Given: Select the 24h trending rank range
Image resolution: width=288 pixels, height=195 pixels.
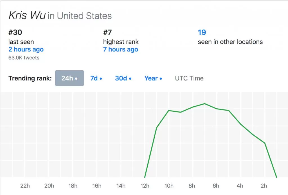Looking at the screenshot, I should (69, 78).
